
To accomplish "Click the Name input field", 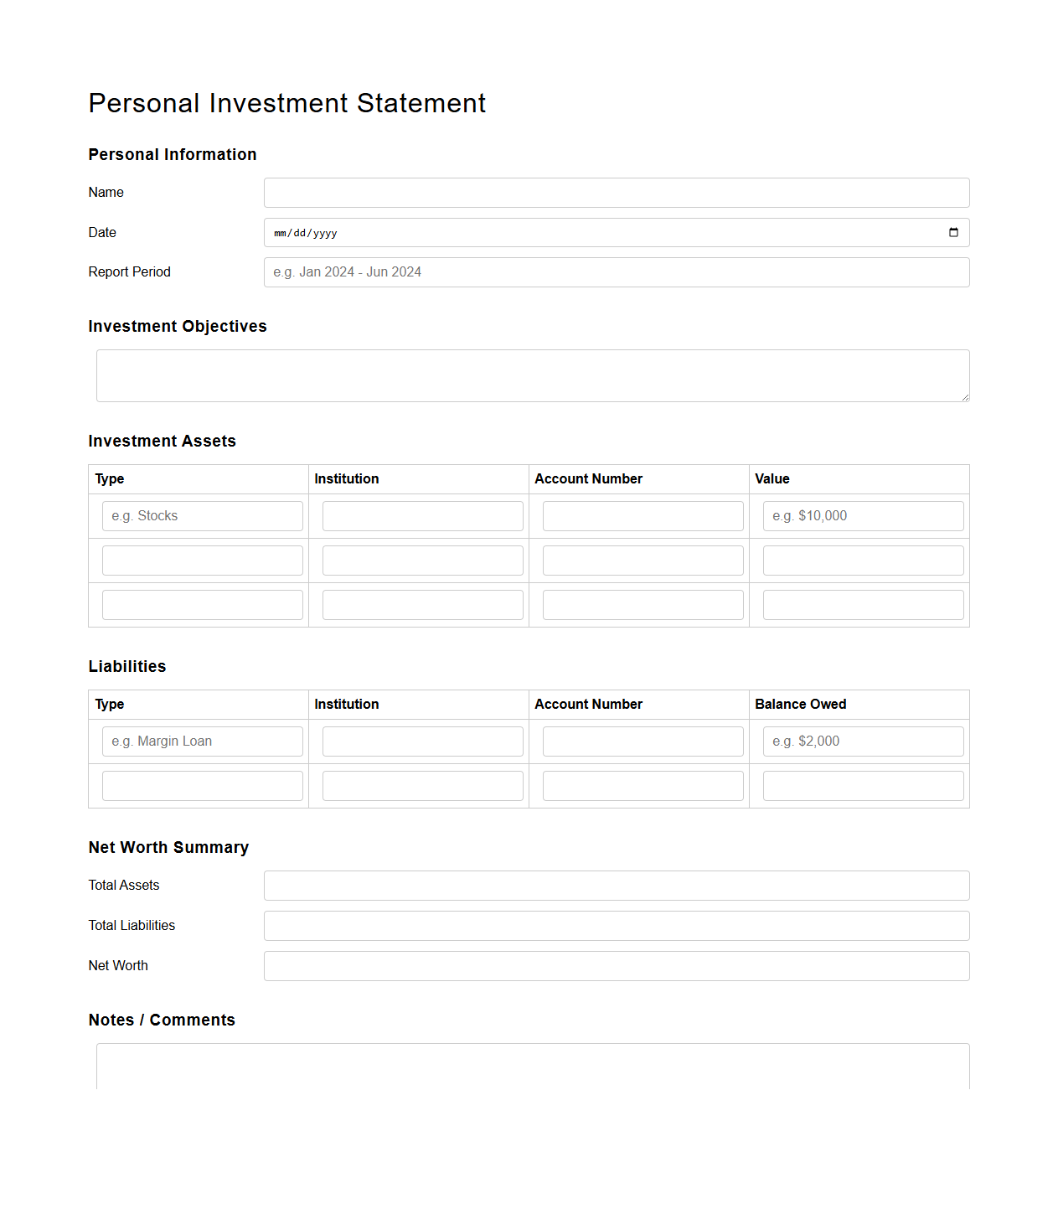I will click(617, 192).
